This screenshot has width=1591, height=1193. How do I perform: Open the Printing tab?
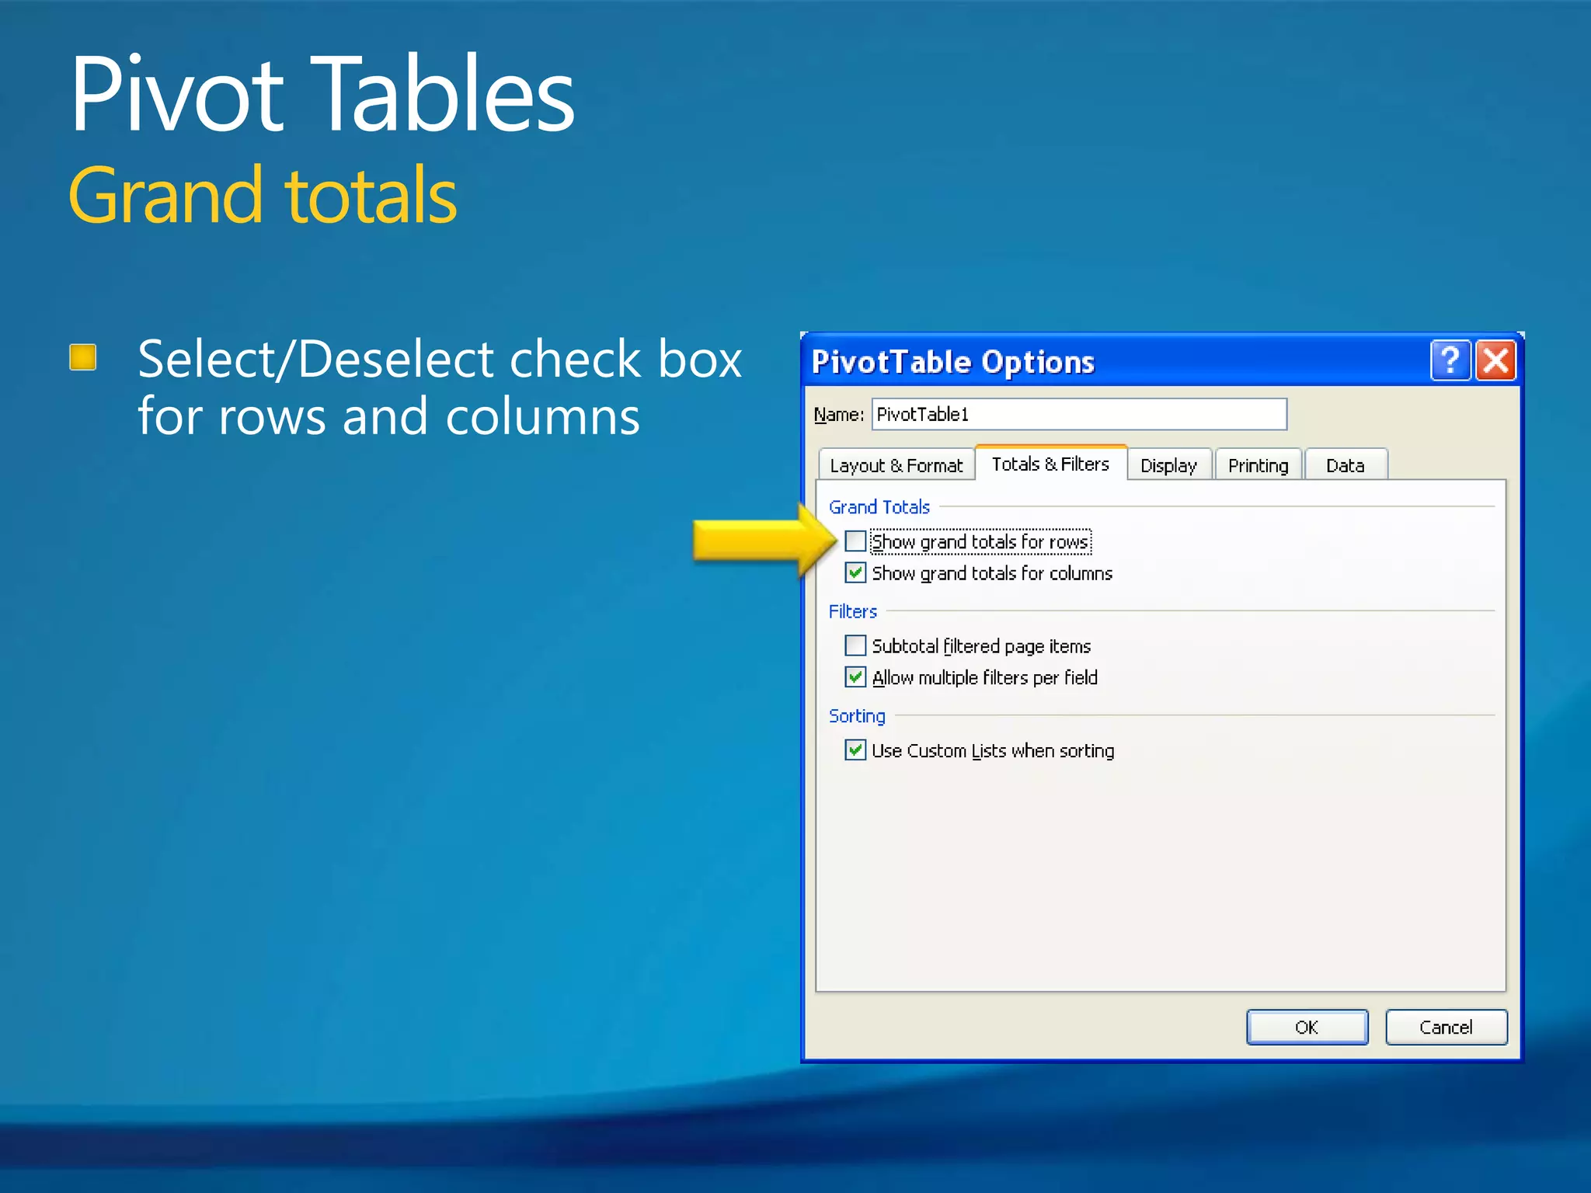[x=1258, y=465]
